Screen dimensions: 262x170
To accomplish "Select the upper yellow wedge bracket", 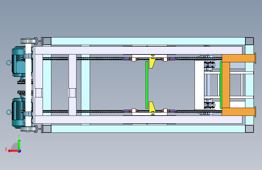I will pos(152,63).
